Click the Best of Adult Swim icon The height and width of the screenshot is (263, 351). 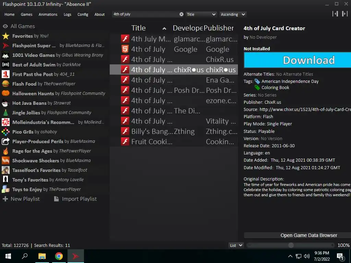point(5,65)
